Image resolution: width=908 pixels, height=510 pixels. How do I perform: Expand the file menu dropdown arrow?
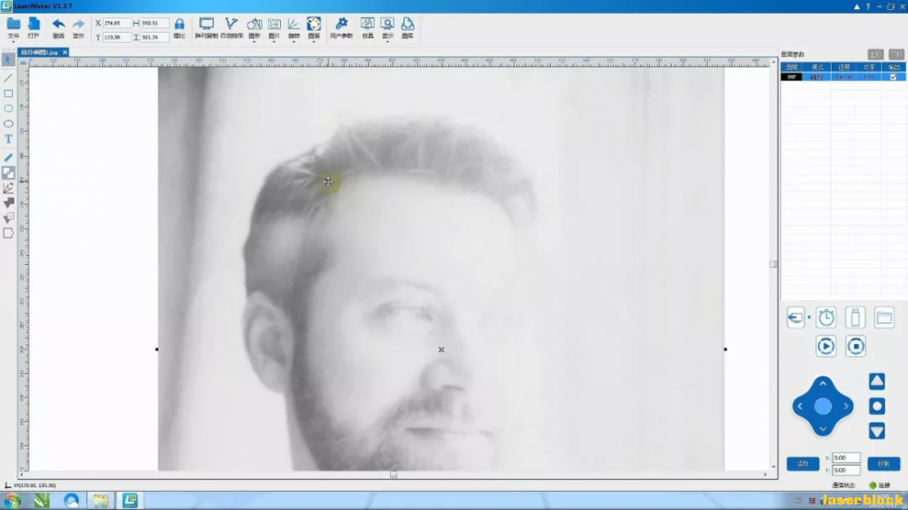click(14, 42)
